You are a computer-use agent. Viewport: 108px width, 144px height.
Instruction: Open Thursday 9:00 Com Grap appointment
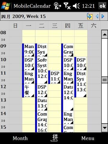click(67, 50)
